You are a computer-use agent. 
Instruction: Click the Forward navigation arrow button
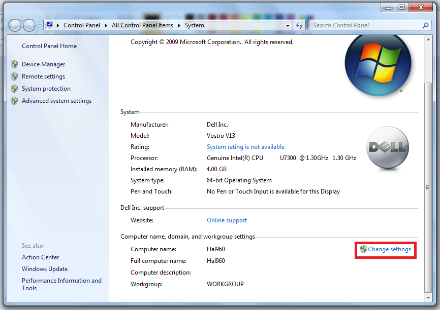tap(29, 26)
